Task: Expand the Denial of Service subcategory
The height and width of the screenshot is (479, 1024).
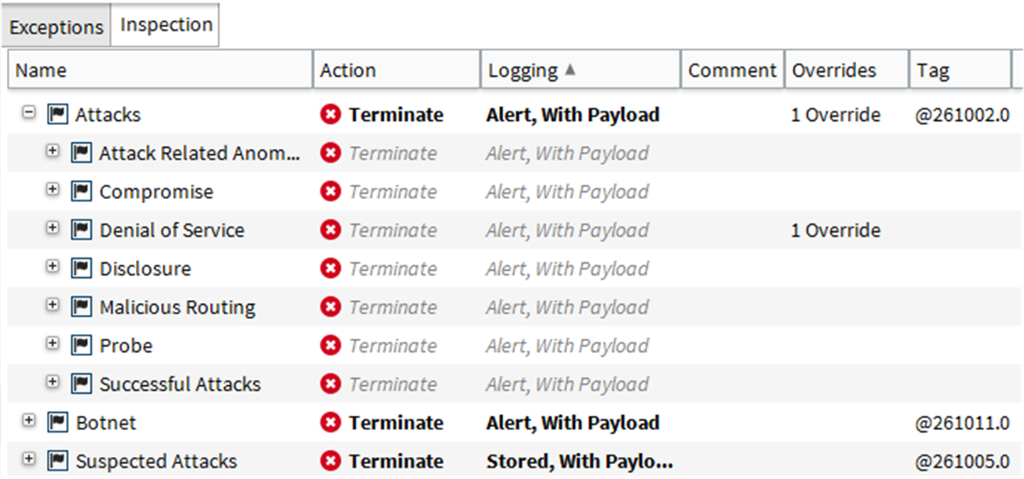Action: (x=52, y=228)
